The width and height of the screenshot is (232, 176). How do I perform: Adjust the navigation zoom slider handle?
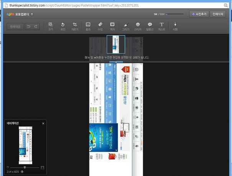(x=25, y=168)
